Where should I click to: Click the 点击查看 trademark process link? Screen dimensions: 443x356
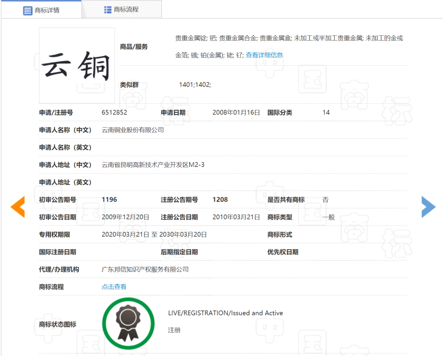114,287
